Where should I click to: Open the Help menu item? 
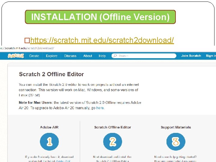tap(102, 56)
